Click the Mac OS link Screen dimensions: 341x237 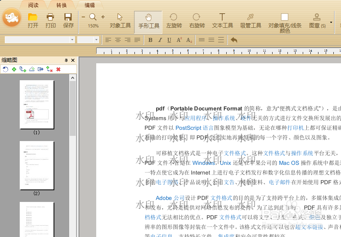(289, 163)
